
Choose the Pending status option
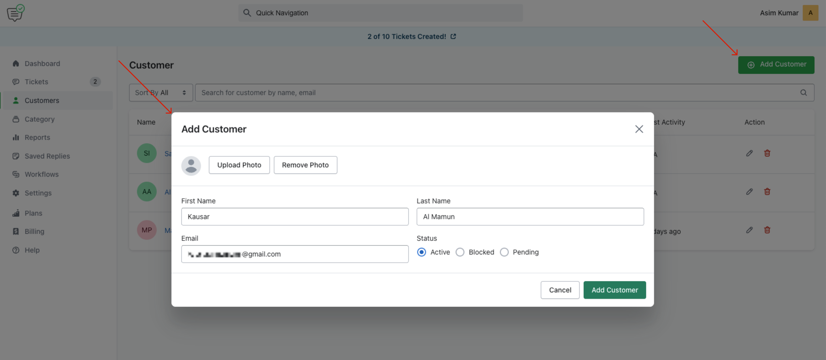tap(504, 252)
